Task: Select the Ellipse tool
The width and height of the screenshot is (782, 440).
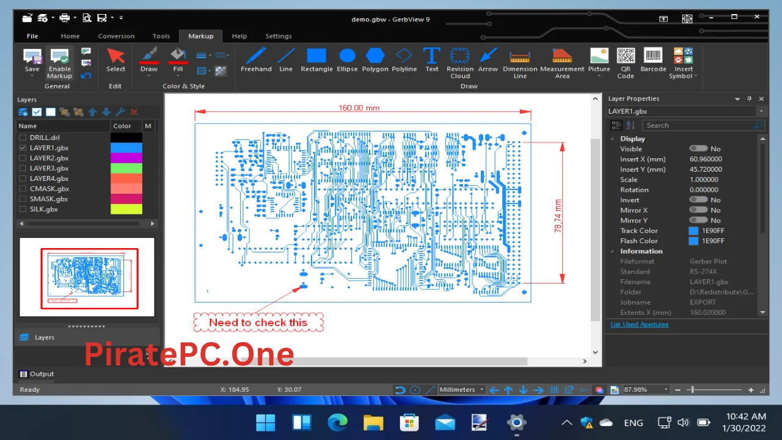Action: click(x=347, y=61)
